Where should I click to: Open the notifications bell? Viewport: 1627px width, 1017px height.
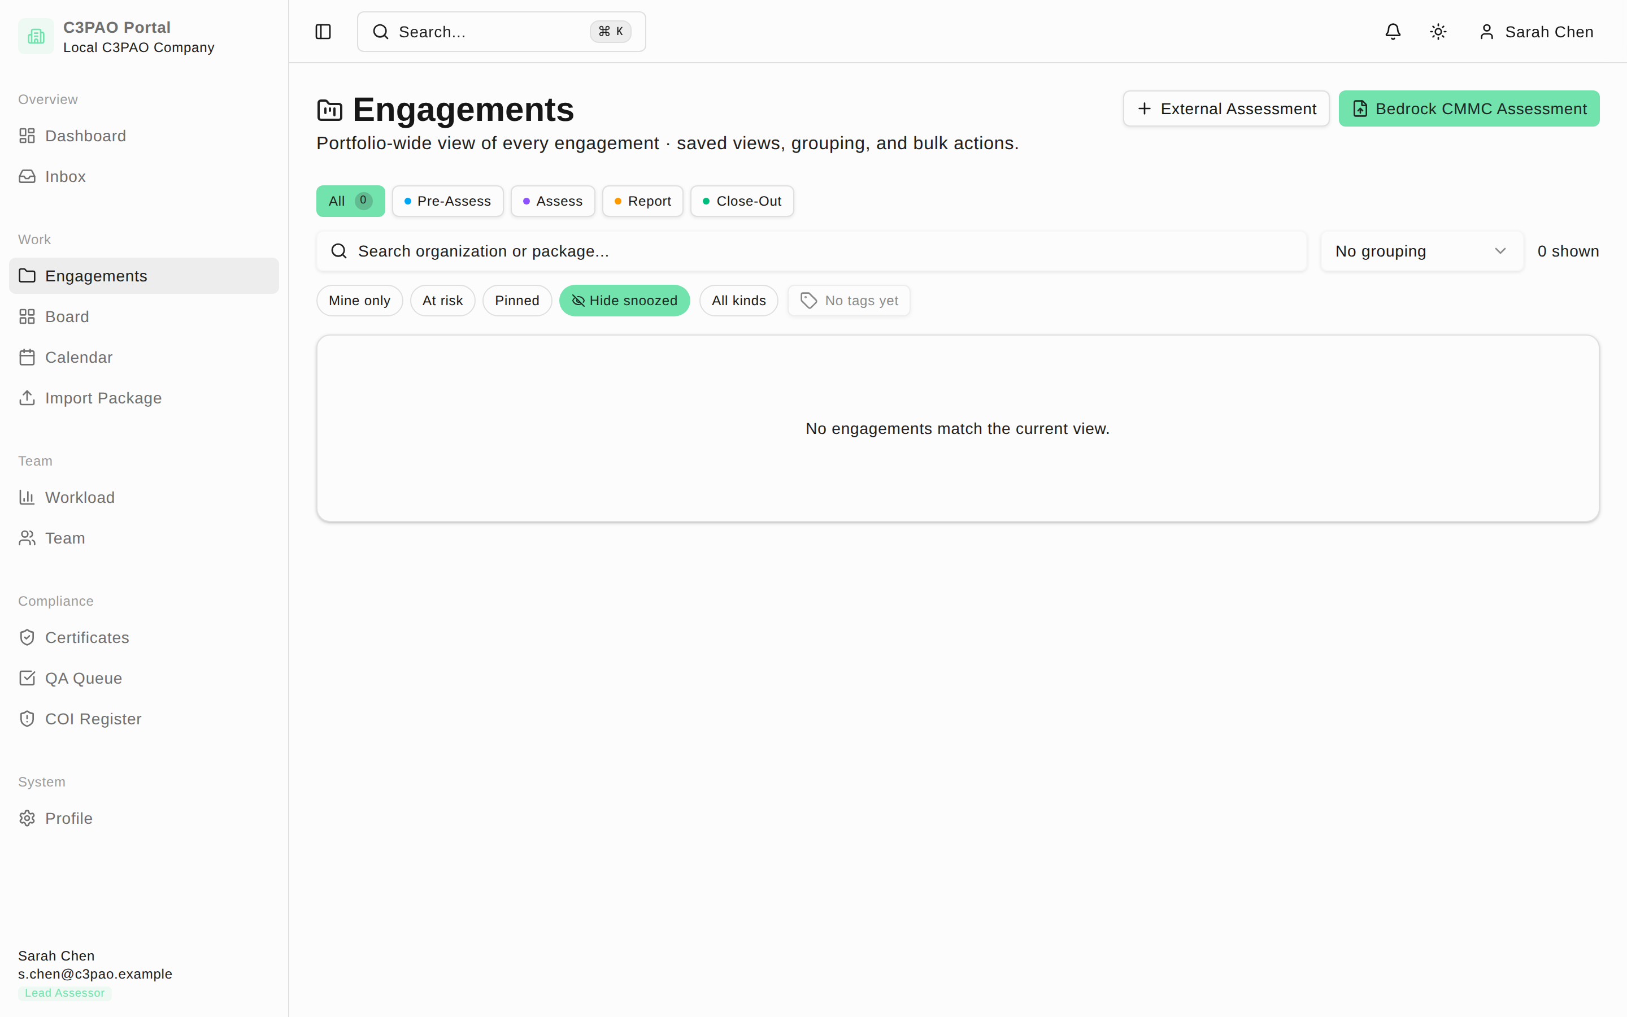tap(1393, 32)
